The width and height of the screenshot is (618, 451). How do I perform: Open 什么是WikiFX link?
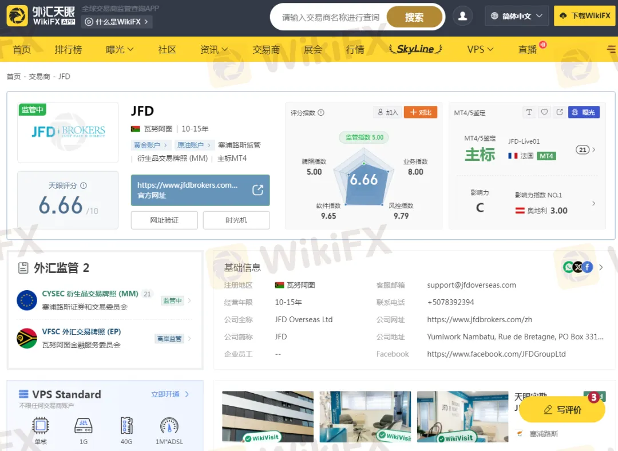coord(117,22)
